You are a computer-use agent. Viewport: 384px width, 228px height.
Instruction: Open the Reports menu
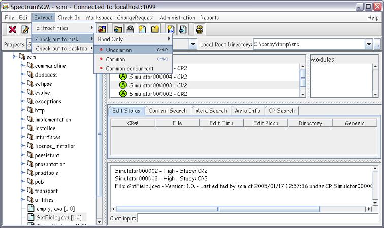click(x=209, y=18)
